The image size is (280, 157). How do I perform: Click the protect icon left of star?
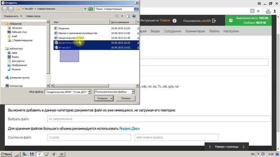click(252, 11)
